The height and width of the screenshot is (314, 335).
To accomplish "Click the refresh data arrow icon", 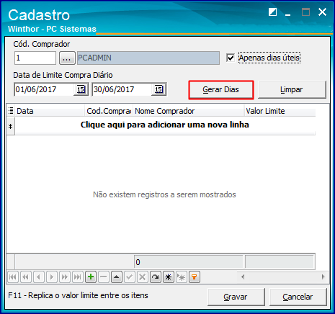I will 156,277.
